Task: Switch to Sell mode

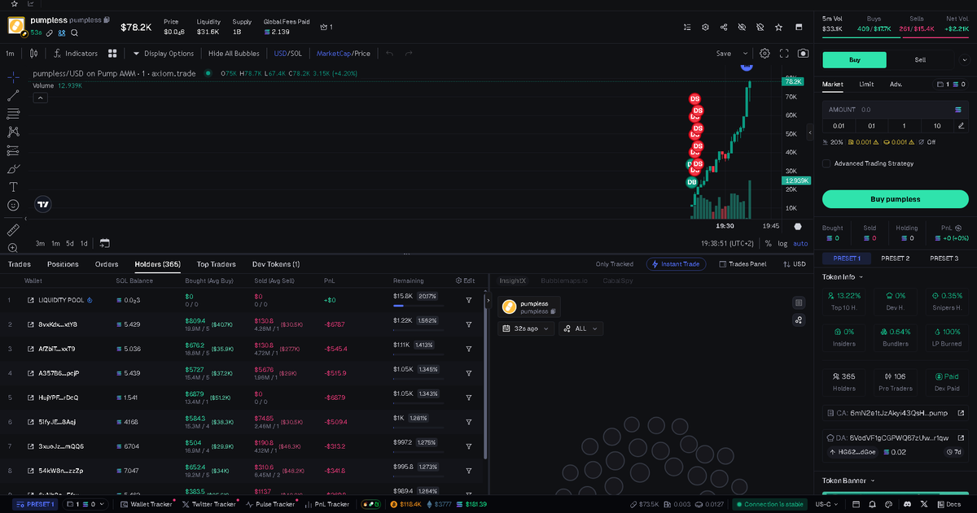Action: pos(919,59)
